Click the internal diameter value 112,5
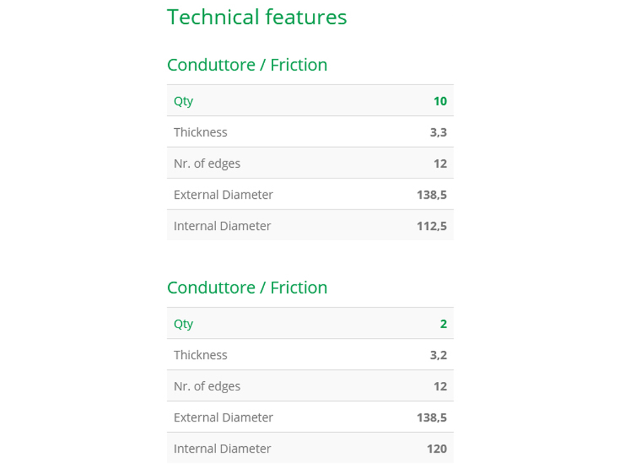621x466 pixels. pos(432,225)
